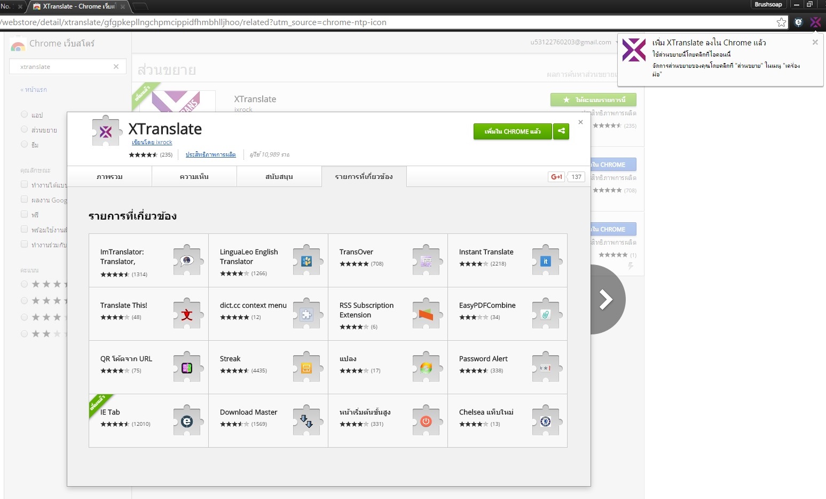Open the ภาพรวม tab
826x499 pixels.
click(x=109, y=176)
